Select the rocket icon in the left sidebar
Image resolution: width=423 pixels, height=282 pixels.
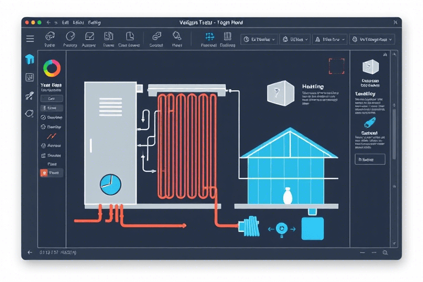point(30,95)
